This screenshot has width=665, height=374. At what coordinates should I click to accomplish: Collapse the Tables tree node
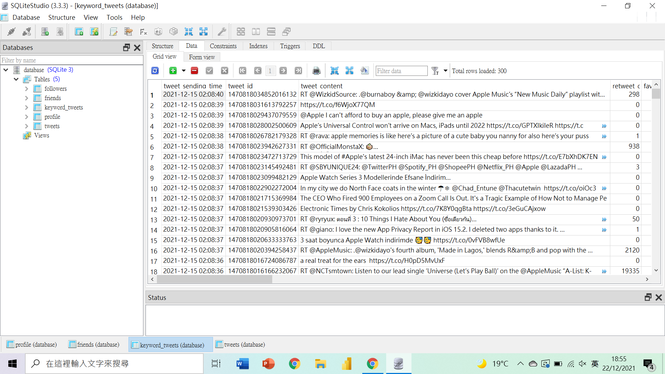tap(16, 79)
